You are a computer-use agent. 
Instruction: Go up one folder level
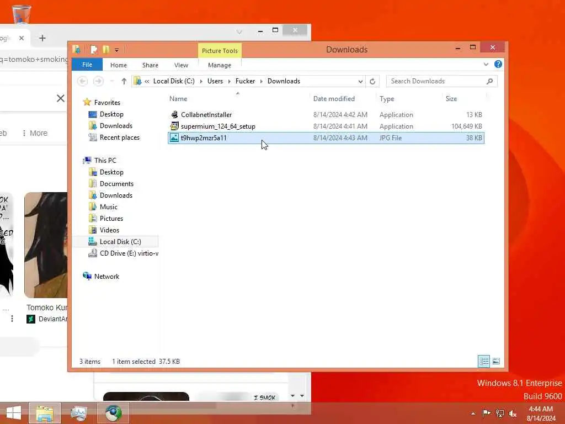124,81
